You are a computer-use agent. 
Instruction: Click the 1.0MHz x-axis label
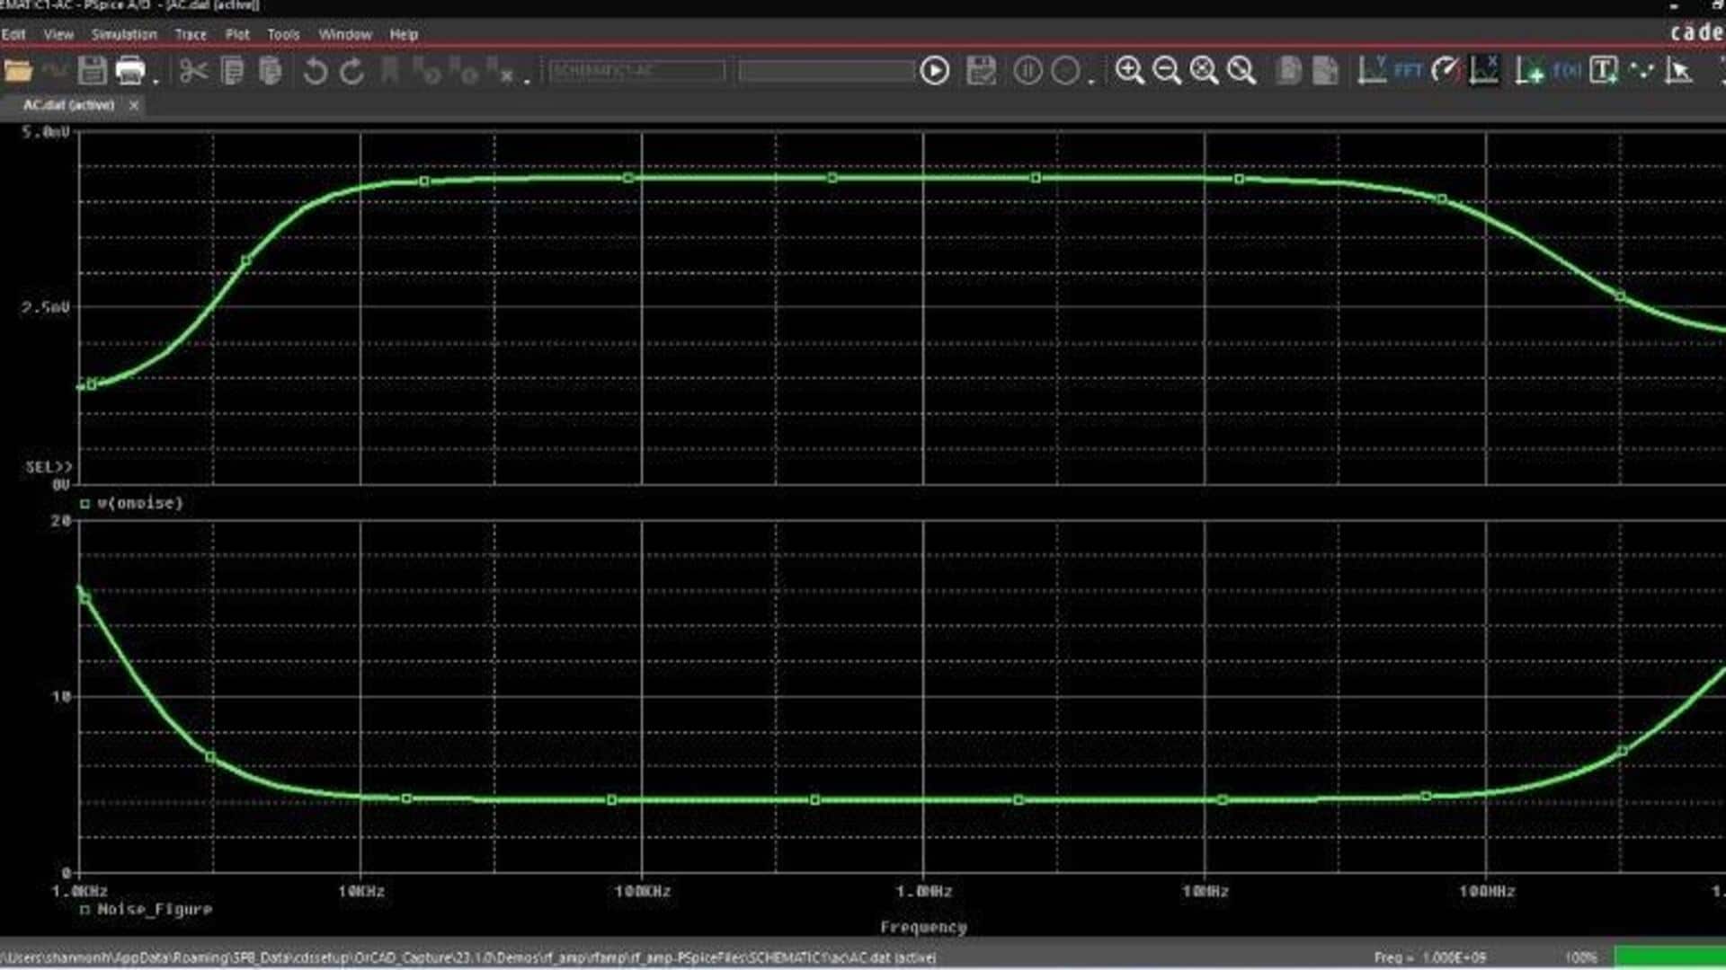(924, 892)
